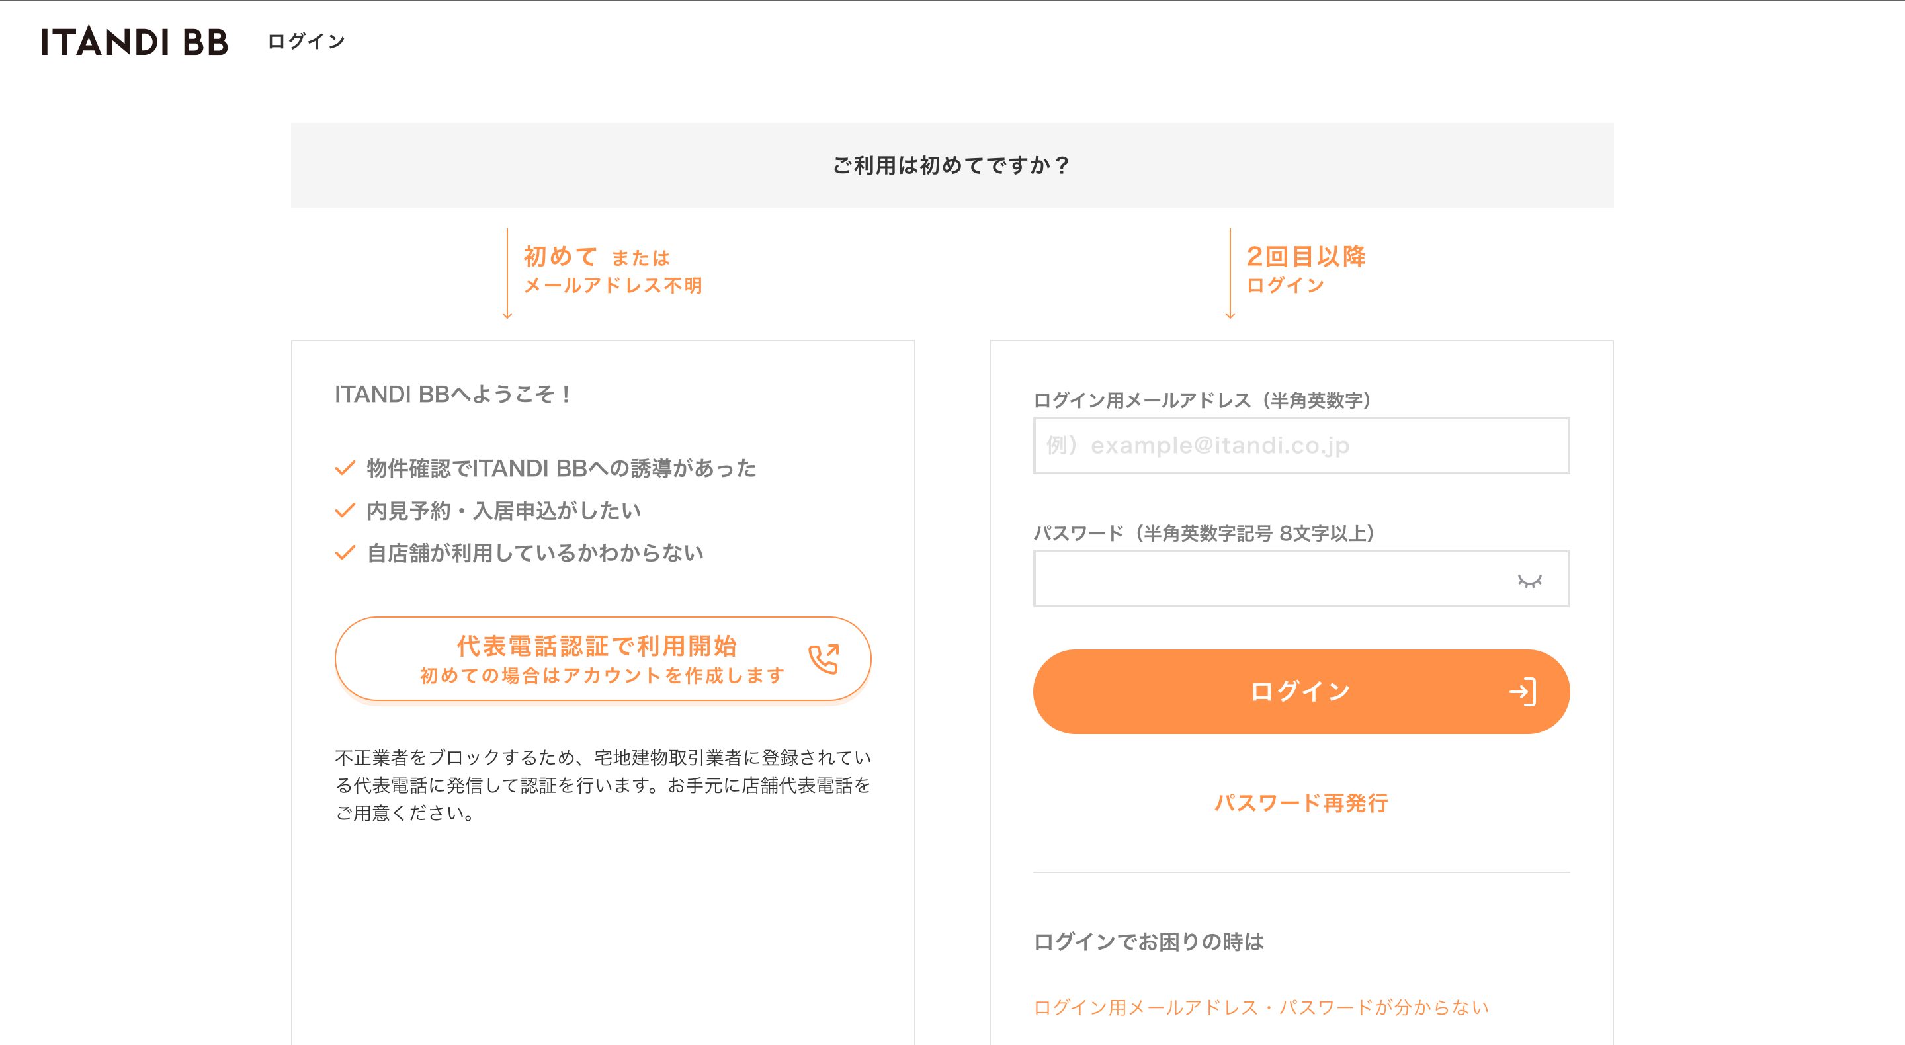
Task: Toggle password visibility eye icon
Action: coord(1529,581)
